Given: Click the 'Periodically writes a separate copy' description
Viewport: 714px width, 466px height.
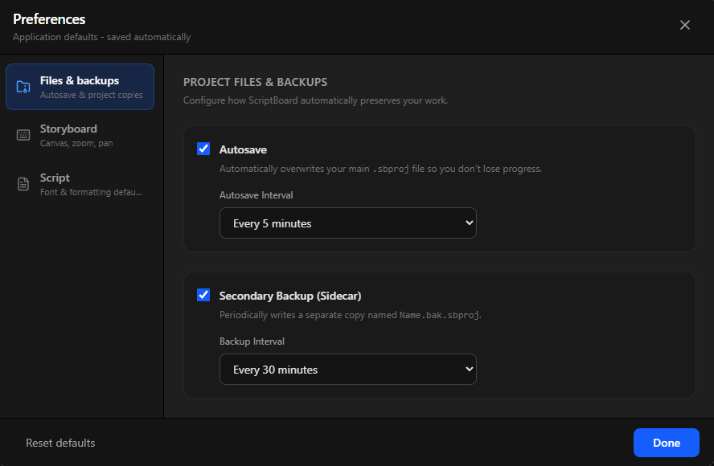Looking at the screenshot, I should click(x=351, y=315).
